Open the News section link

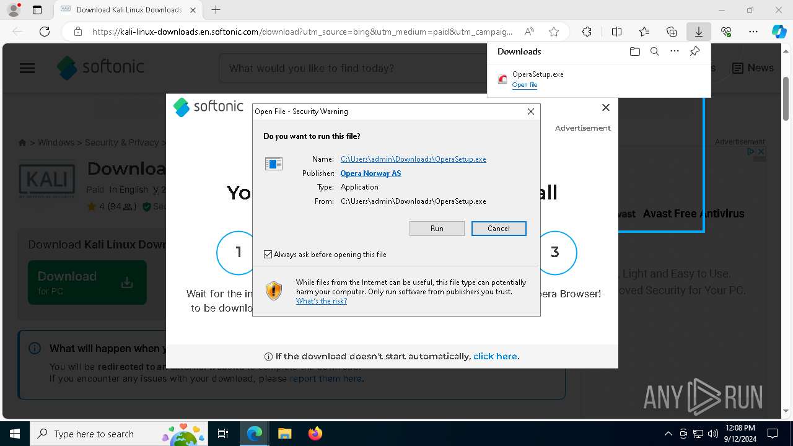tap(753, 68)
